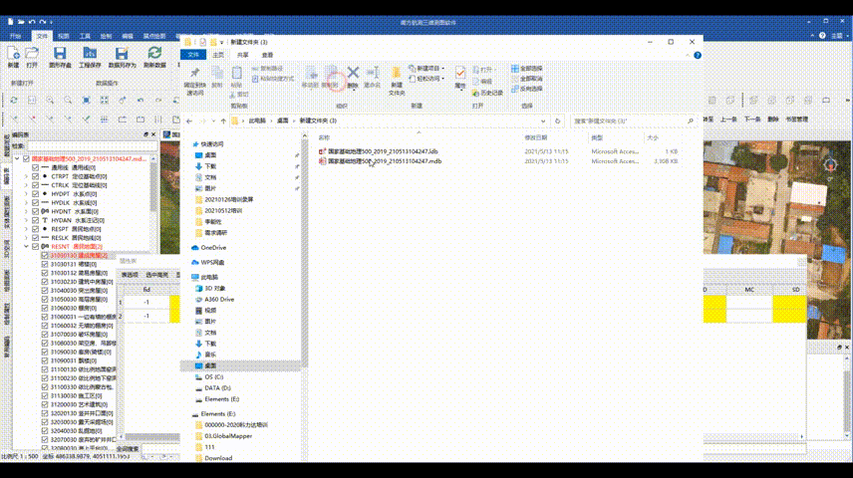853x478 pixels.
Task: Click the 图形存盘 save graphics icon
Action: (60, 55)
